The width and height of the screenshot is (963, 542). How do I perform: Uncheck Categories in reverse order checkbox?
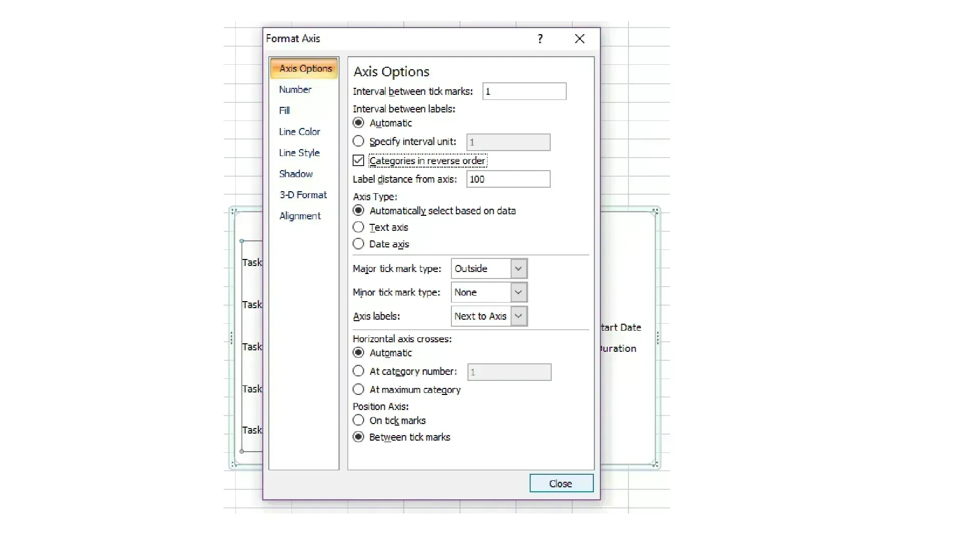point(358,161)
